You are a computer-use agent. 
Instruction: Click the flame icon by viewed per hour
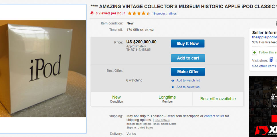pos(92,13)
